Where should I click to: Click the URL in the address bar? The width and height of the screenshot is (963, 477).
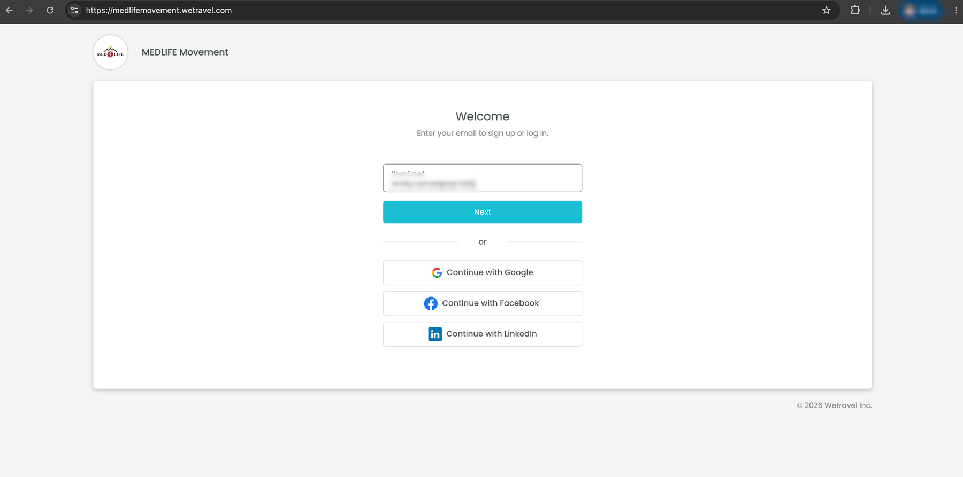159,10
